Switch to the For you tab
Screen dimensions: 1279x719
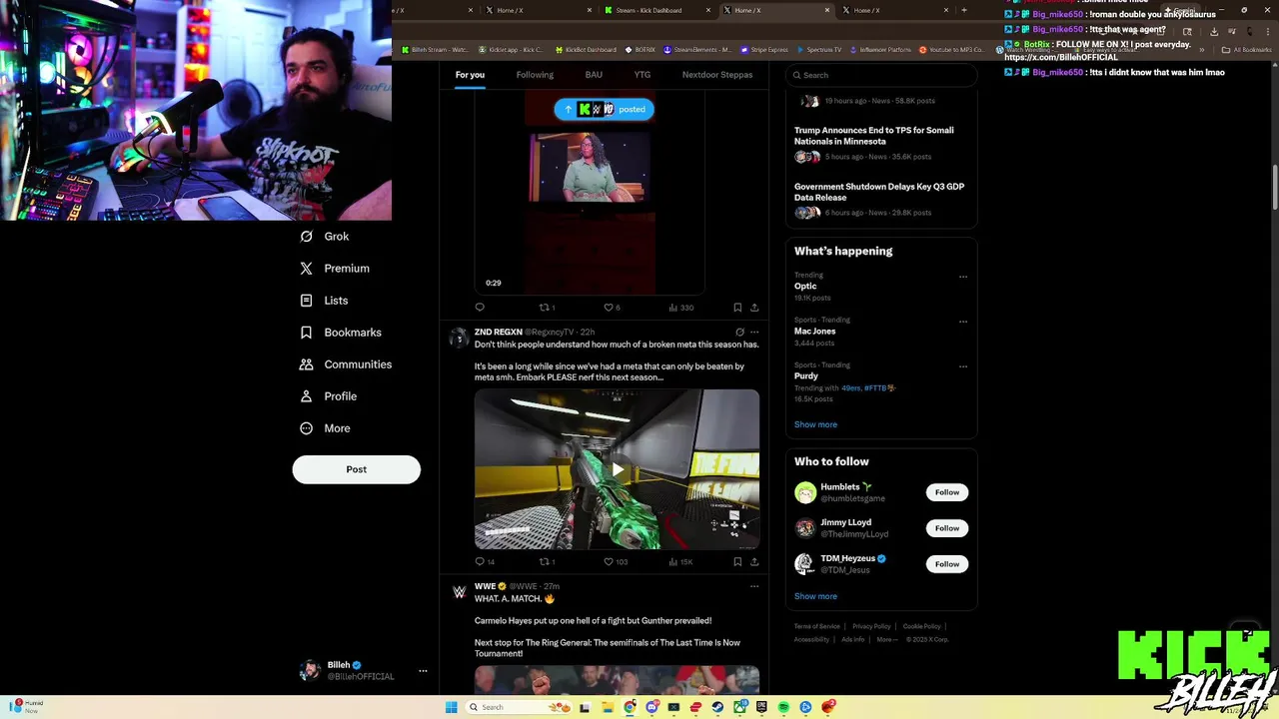click(470, 75)
